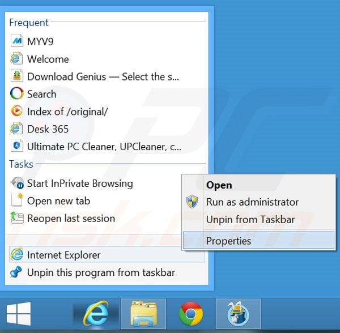
Task: Click the Index of /original/ orange icon
Action: (16, 111)
